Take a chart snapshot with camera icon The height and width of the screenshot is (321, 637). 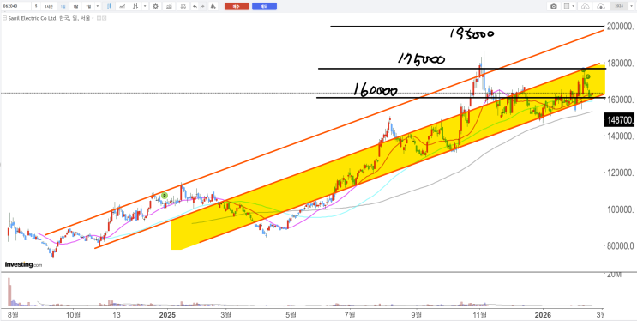point(554,6)
